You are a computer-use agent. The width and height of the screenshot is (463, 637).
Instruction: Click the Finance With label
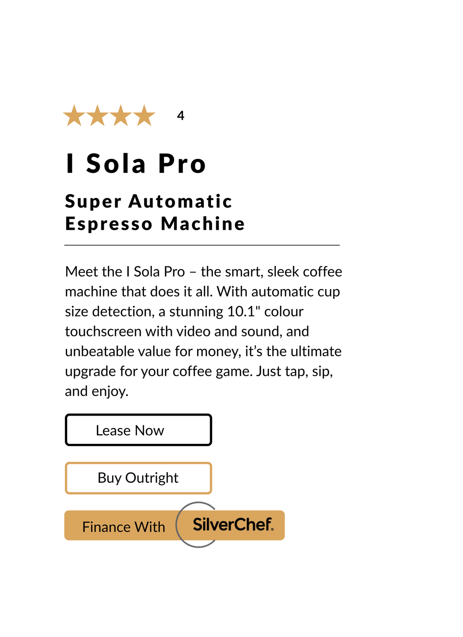click(x=124, y=527)
